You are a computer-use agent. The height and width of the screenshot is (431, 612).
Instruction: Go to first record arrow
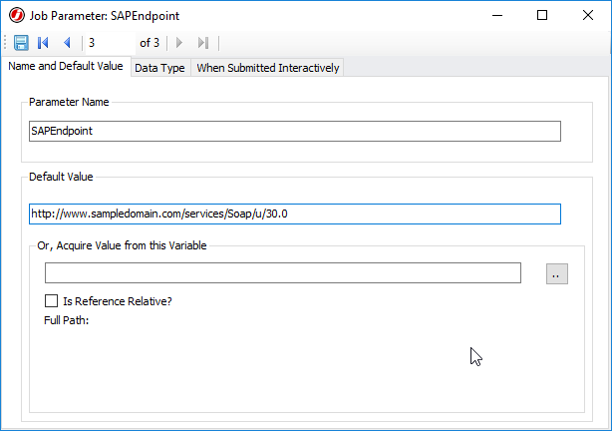(43, 43)
